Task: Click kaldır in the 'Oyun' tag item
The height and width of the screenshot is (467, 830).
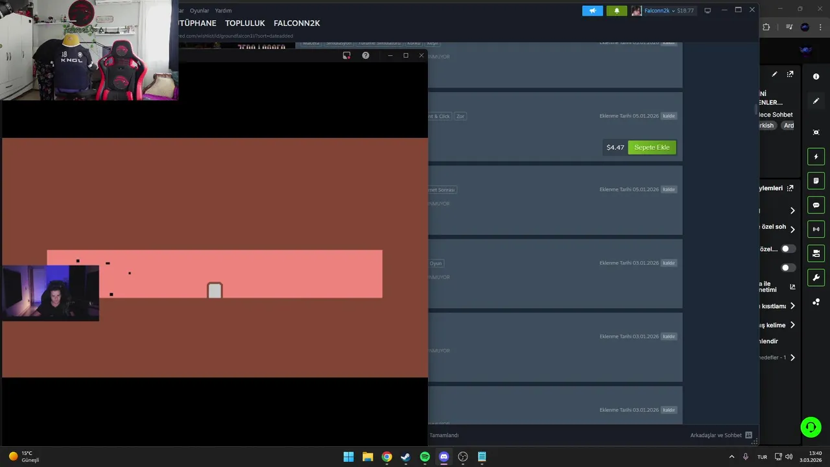Action: click(669, 263)
